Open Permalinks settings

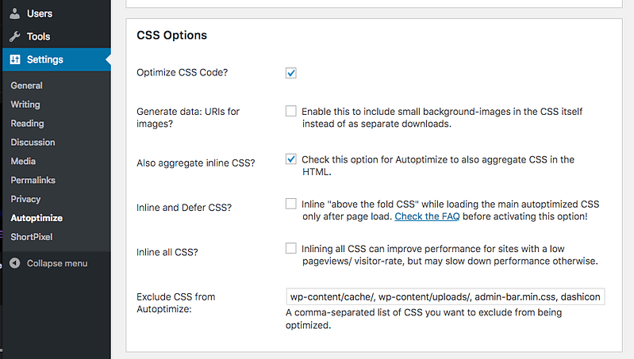33,180
